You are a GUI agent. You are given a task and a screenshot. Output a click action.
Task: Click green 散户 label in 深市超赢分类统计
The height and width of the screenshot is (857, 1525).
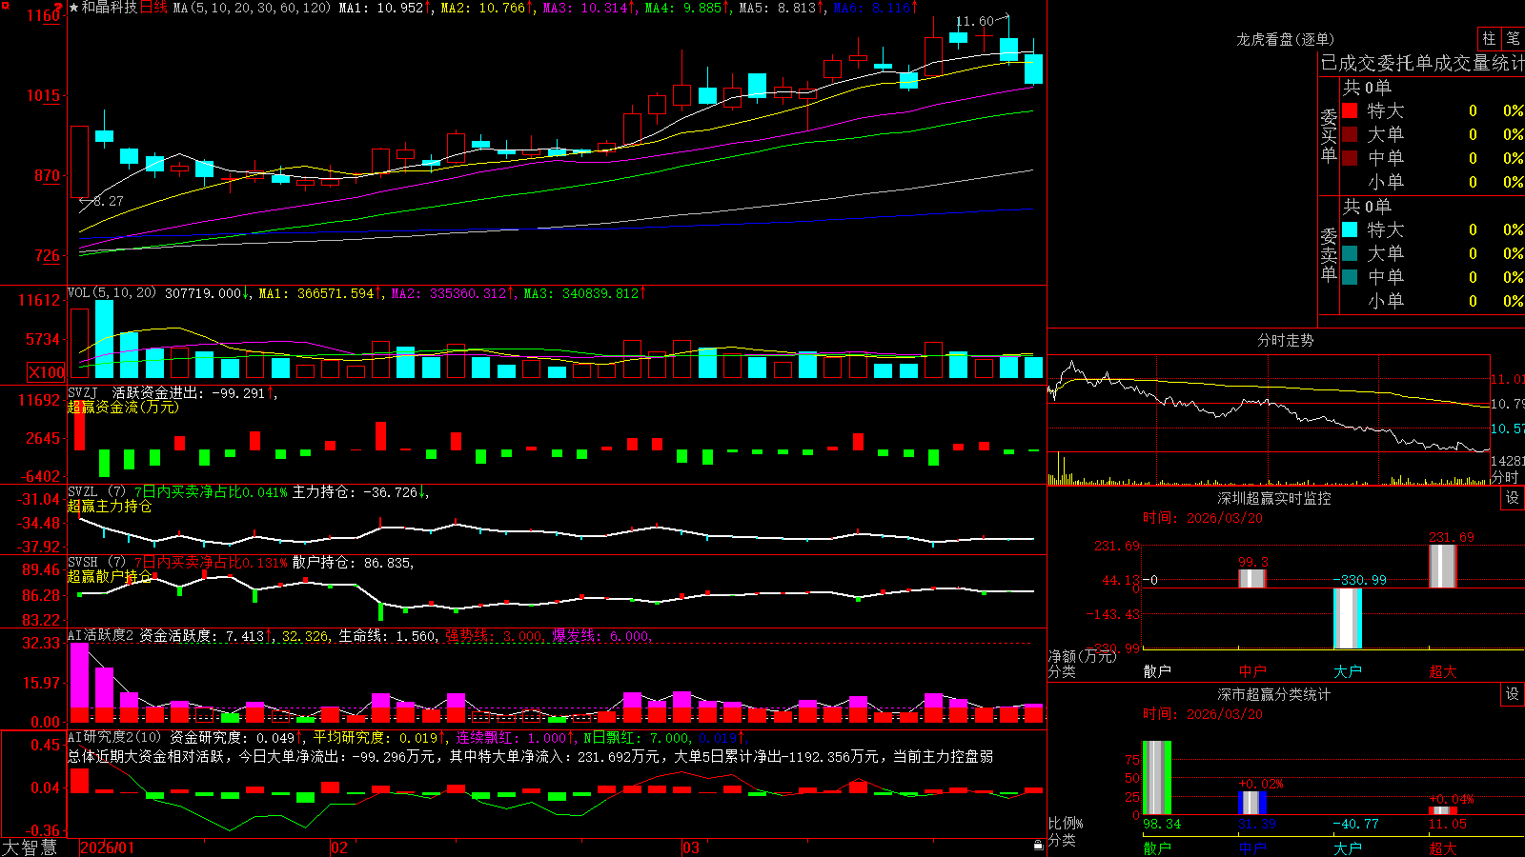[1157, 847]
